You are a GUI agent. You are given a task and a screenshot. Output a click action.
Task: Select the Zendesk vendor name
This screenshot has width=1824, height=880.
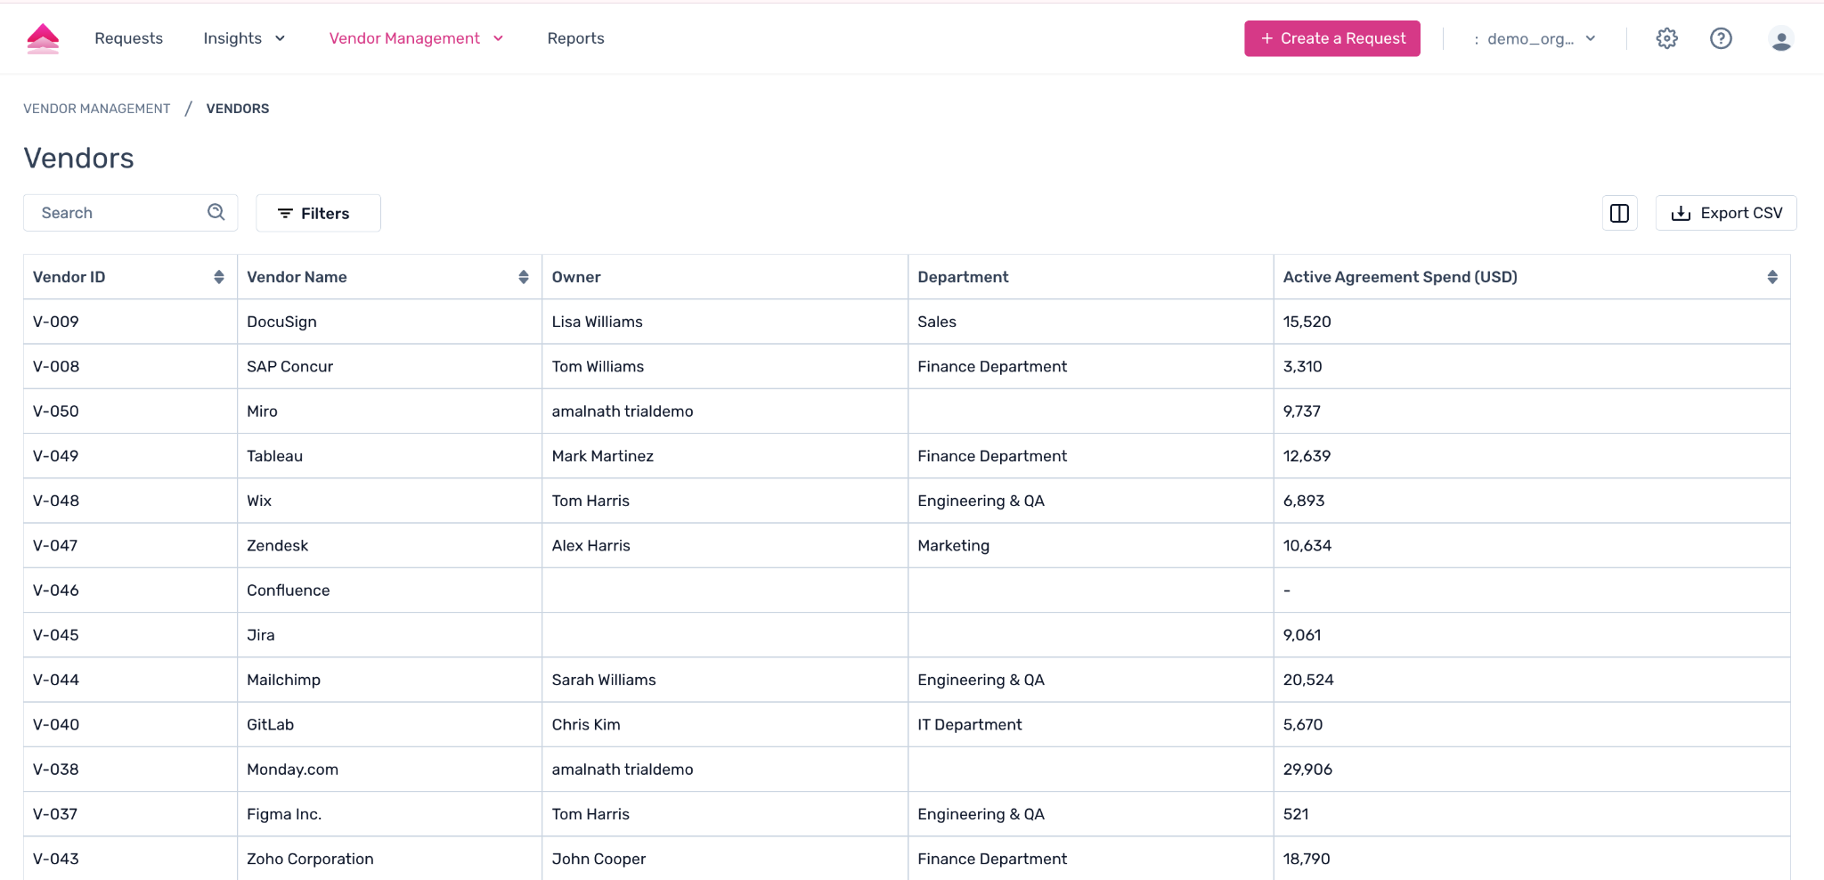coord(277,545)
